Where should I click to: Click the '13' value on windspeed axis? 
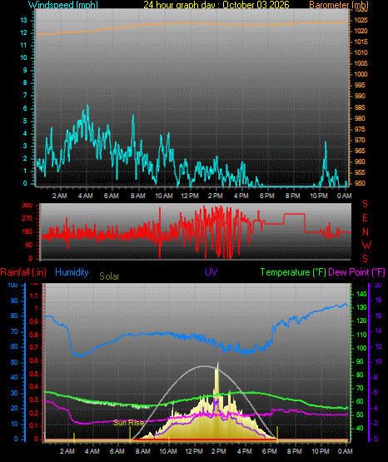point(23,20)
